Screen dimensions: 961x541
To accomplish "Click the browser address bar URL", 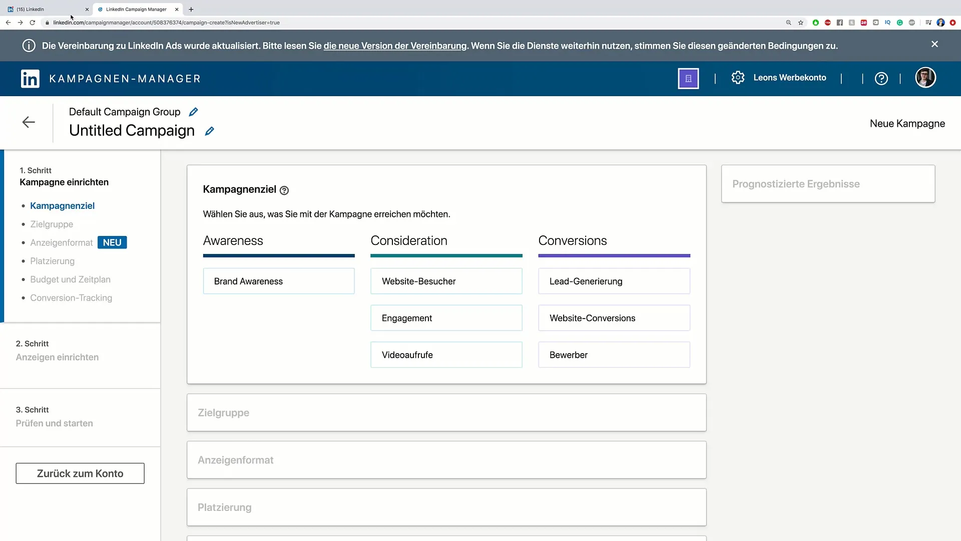I will 166,23.
